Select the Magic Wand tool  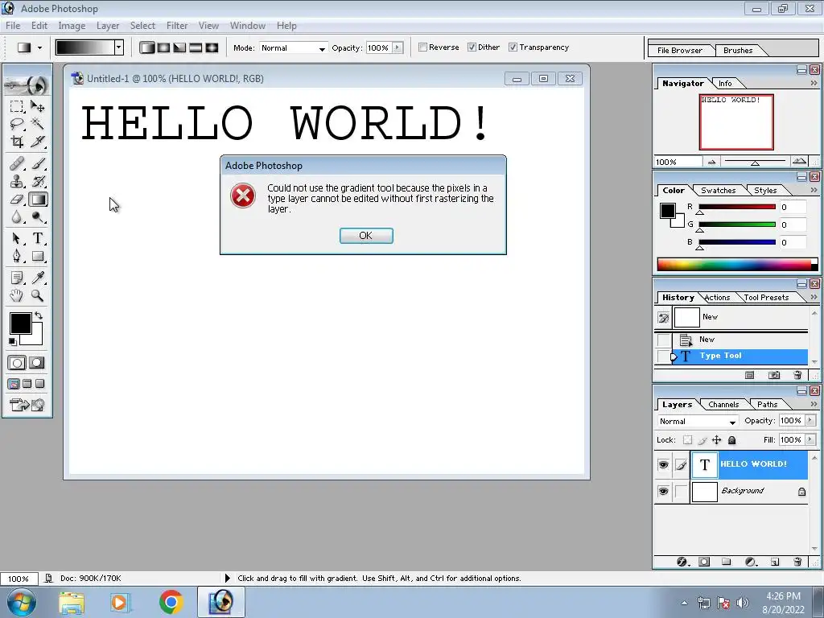(38, 124)
